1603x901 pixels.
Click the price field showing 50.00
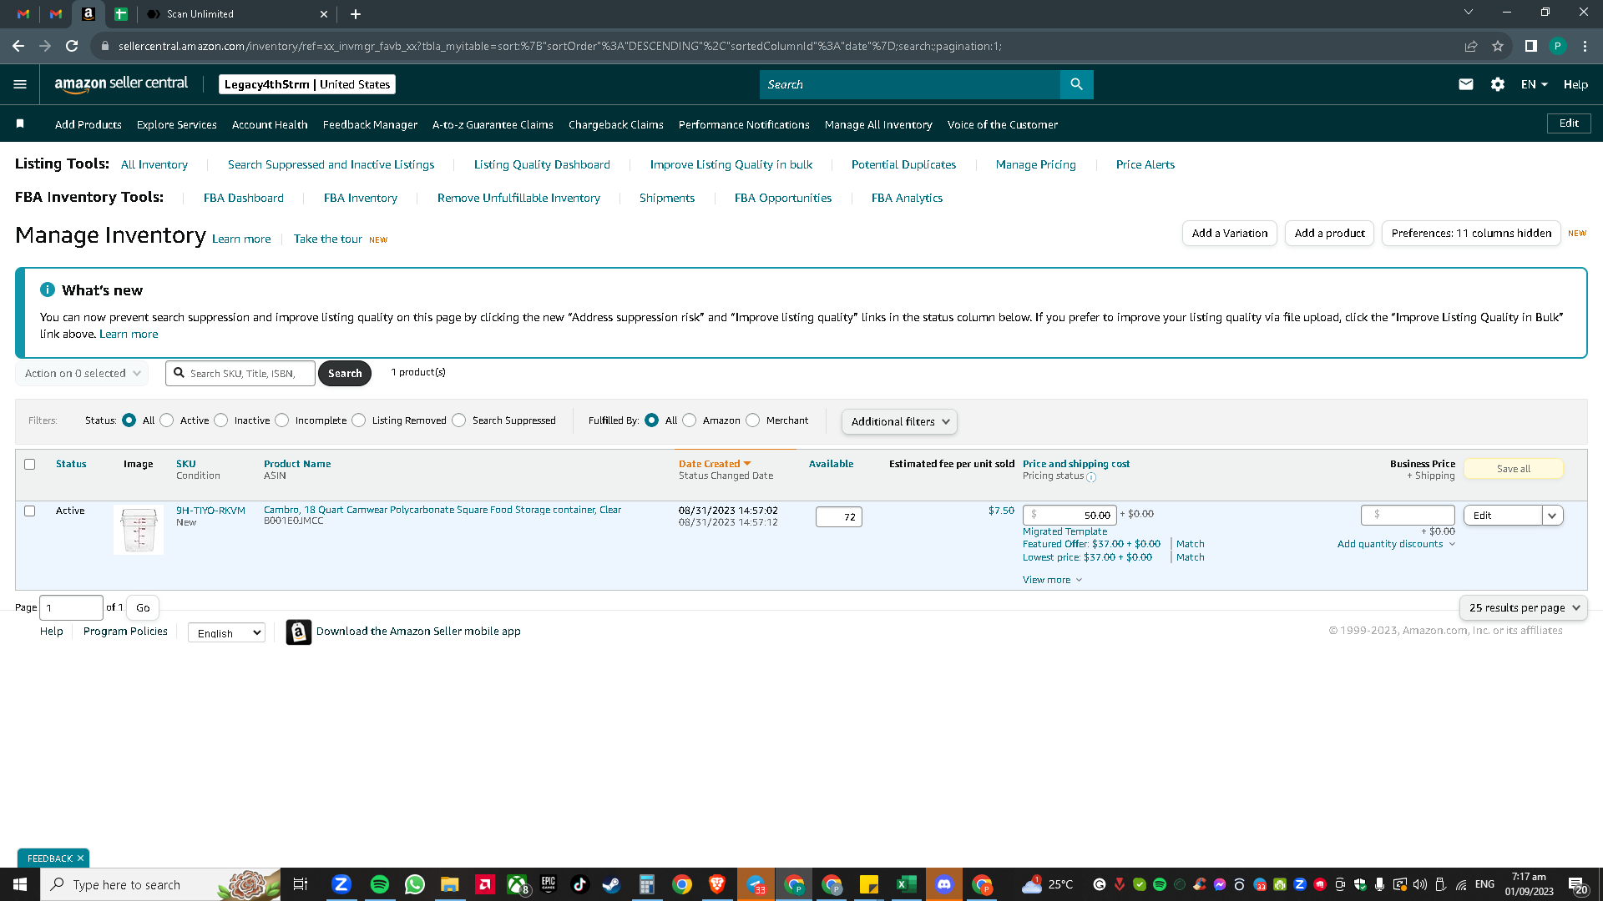point(1070,516)
